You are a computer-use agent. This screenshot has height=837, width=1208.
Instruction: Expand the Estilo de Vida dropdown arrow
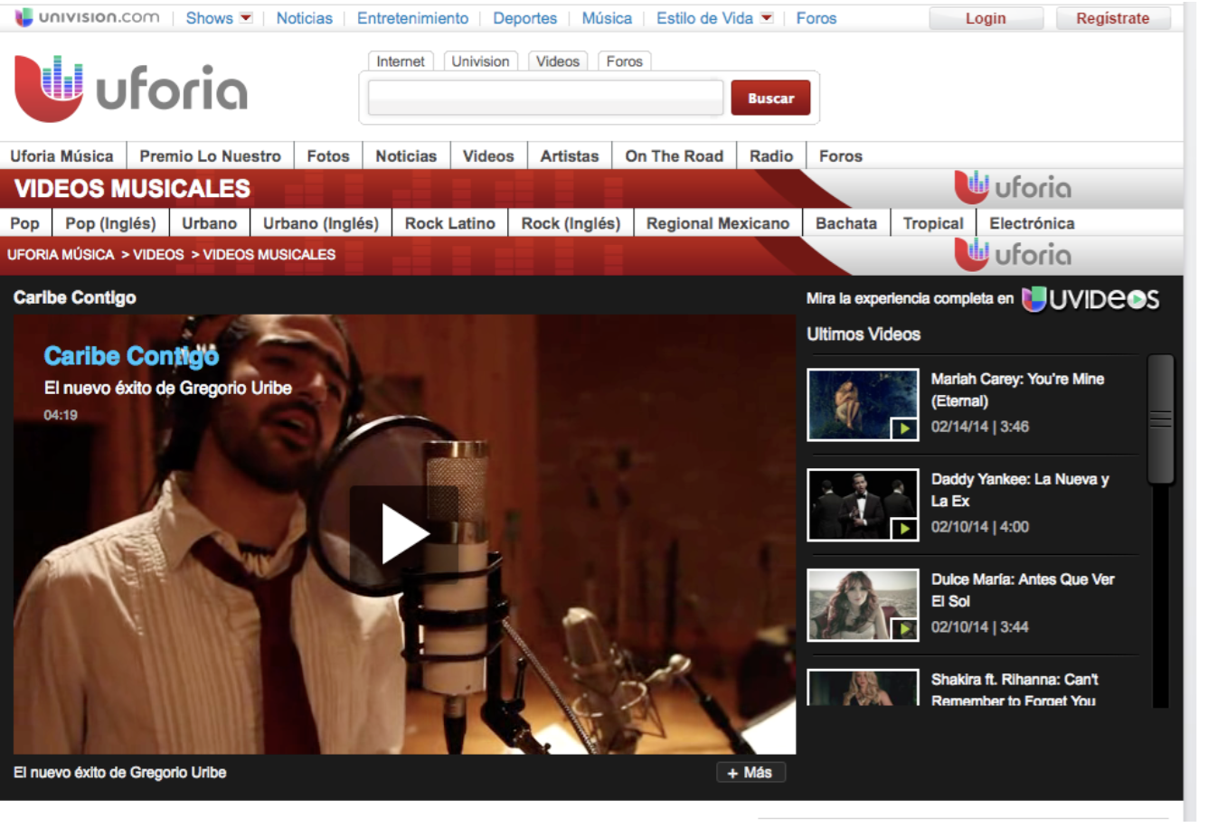tap(767, 17)
